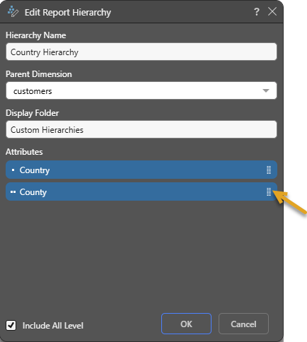
Task: Click the Country attribute's drag handle
Action: [x=269, y=170]
